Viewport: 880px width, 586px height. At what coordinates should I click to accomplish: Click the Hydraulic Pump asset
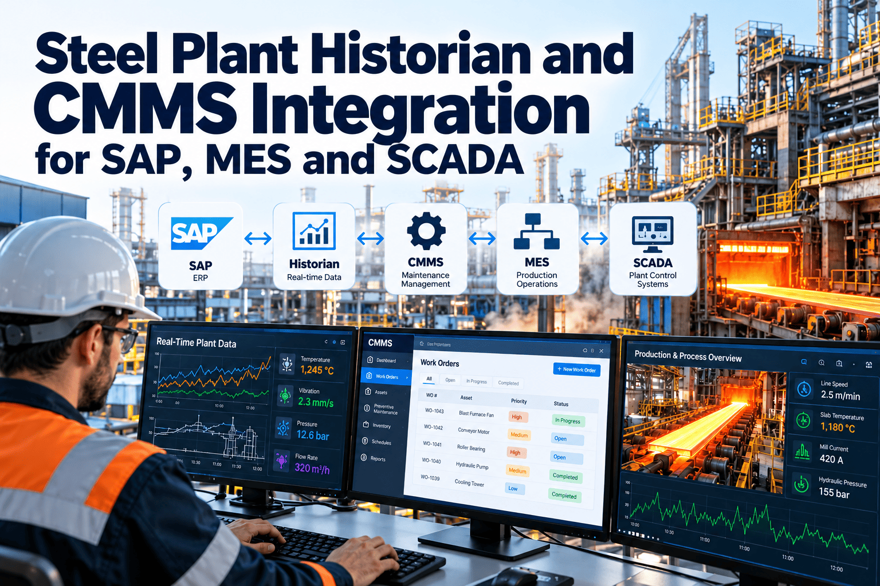472,466
